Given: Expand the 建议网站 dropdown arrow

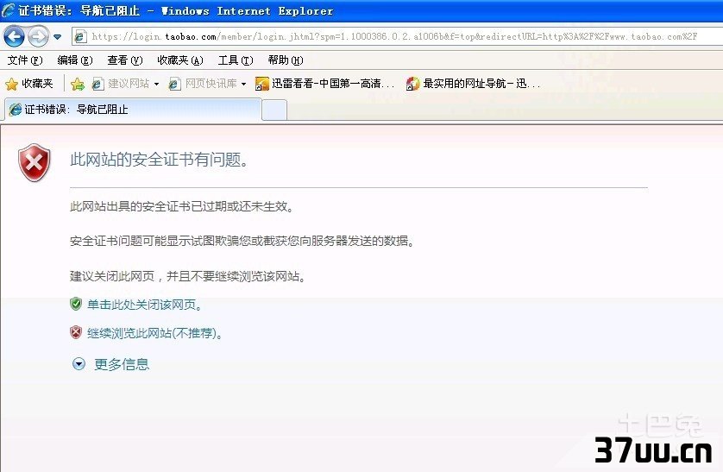Looking at the screenshot, I should (x=156, y=84).
